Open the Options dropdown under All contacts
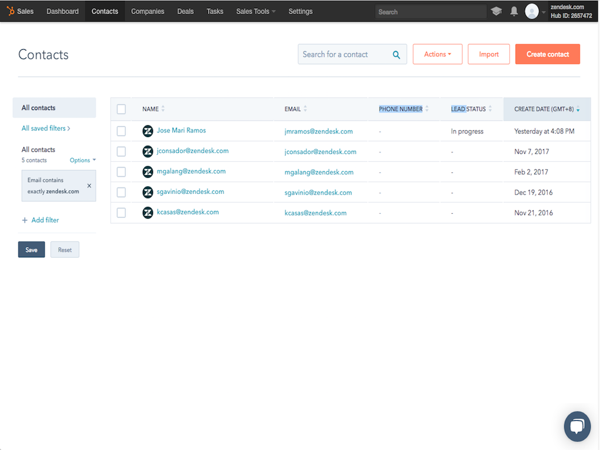Screen dimensions: 600x450 click(x=82, y=159)
